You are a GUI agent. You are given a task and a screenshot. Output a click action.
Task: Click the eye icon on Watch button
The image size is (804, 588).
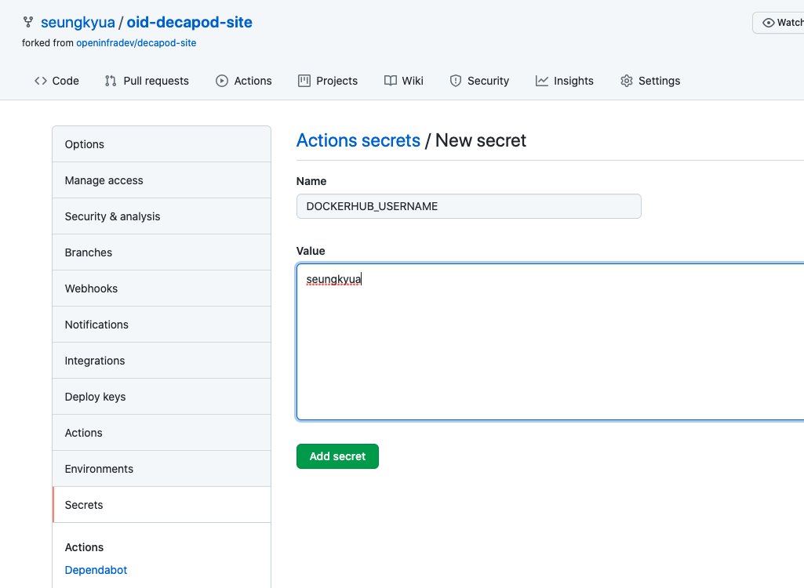(768, 23)
